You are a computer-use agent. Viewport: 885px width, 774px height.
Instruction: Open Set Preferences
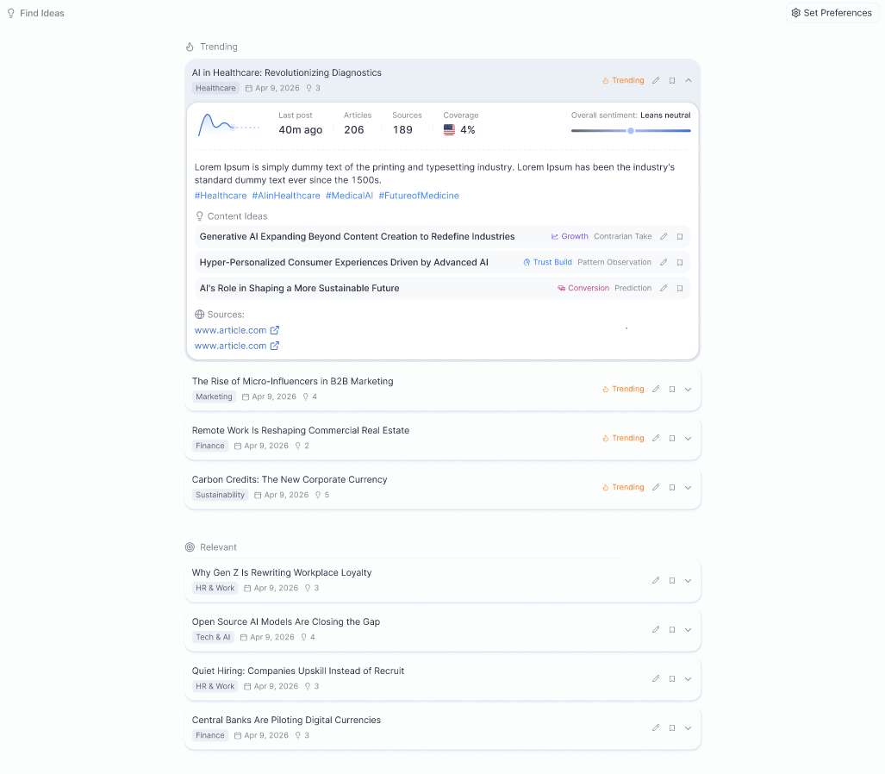832,12
